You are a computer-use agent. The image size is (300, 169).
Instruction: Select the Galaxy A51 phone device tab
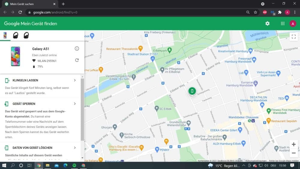pos(5,35)
